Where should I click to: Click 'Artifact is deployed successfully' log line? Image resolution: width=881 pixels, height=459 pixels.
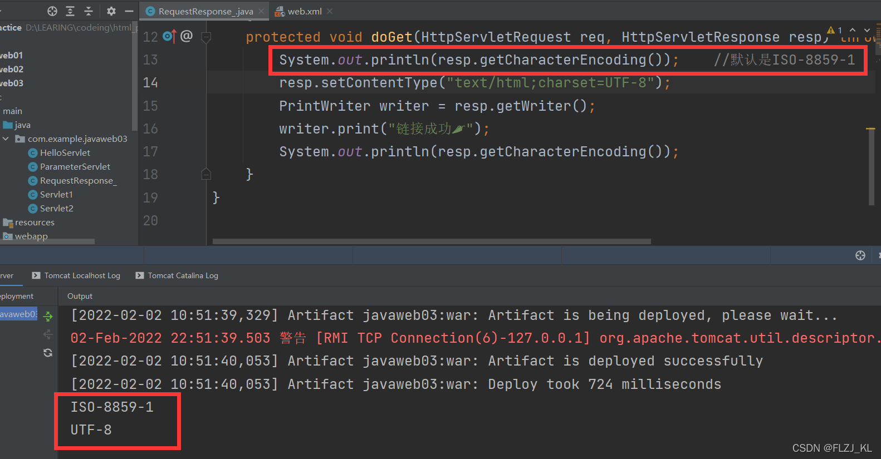[417, 361]
